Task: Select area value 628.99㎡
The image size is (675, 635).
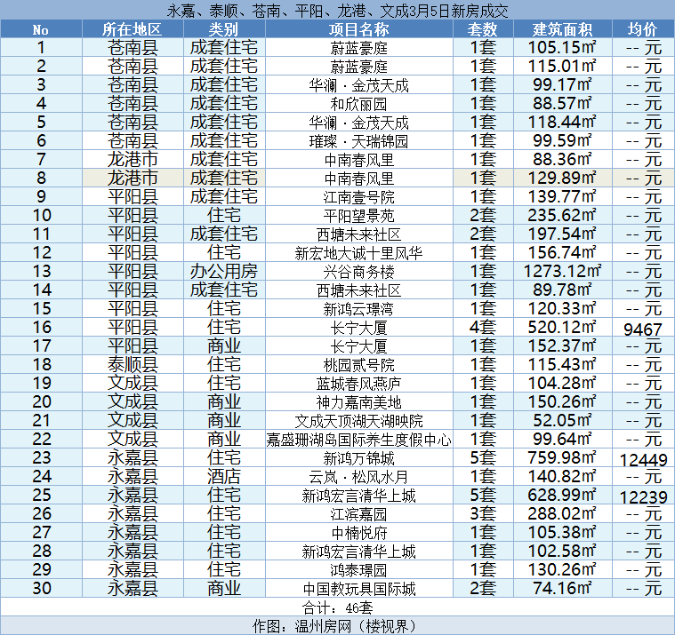Action: pos(562,496)
